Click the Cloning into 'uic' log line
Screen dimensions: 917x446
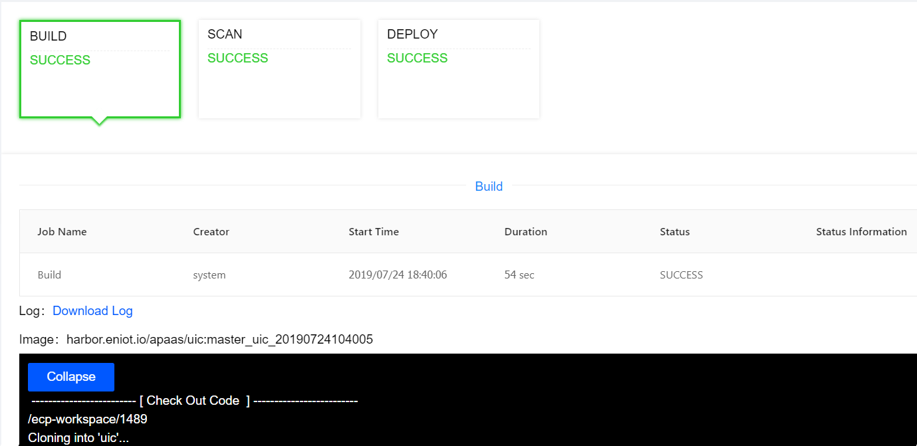(78, 438)
